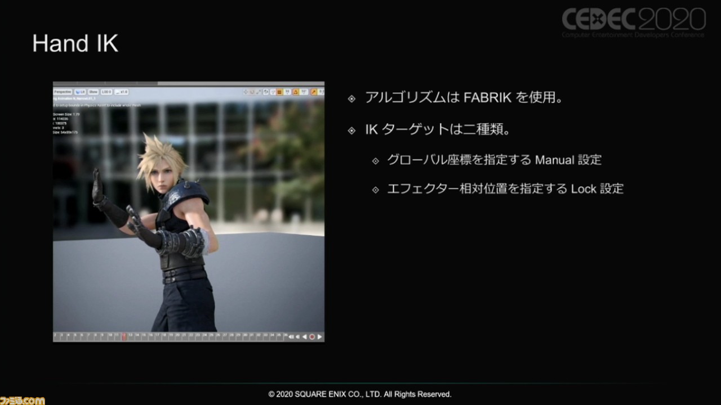Select the Rotate gizmo tool
Viewport: 721px width, 405px height.
[x=252, y=92]
